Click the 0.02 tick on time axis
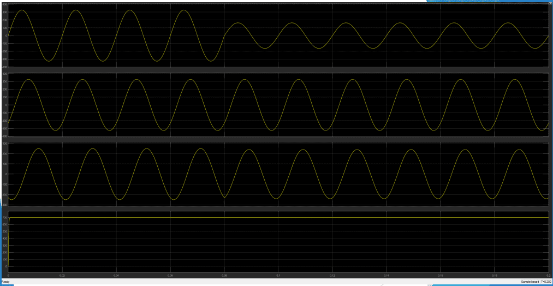 [62, 276]
